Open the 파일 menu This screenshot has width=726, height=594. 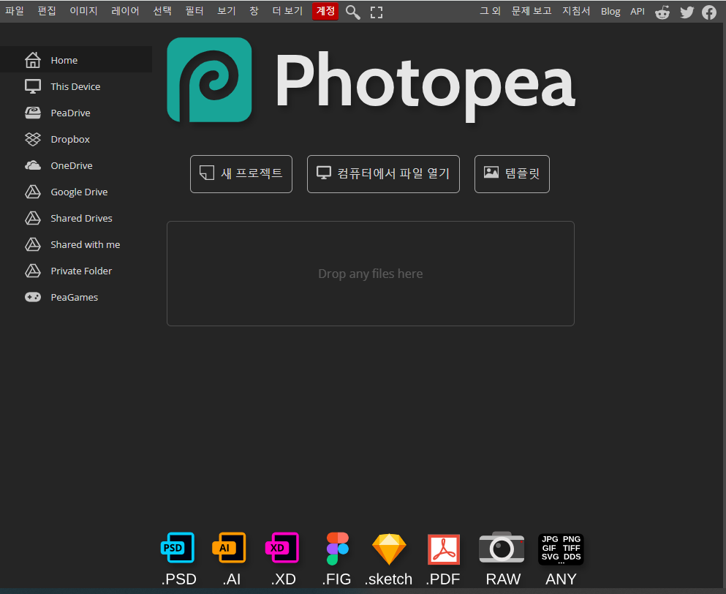click(15, 11)
